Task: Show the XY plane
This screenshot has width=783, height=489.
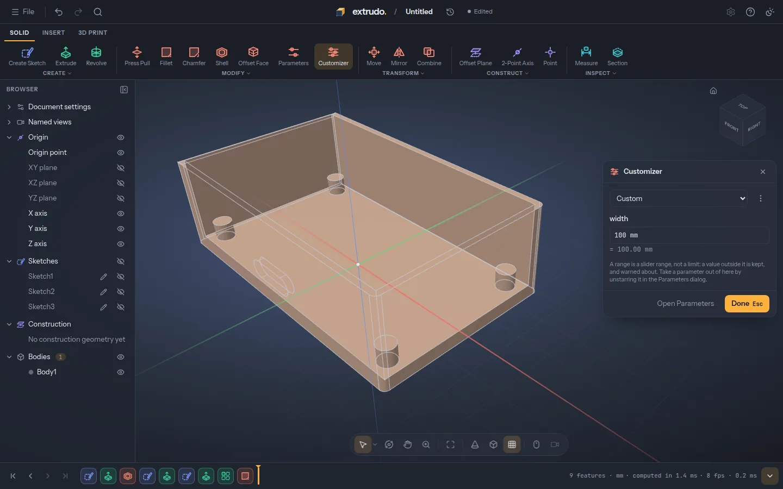Action: click(121, 168)
